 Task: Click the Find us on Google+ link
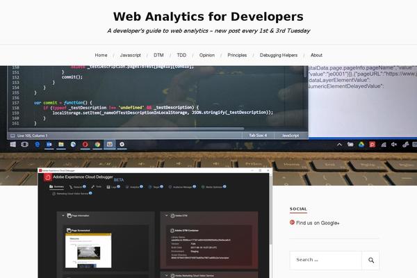pyautogui.click(x=318, y=223)
